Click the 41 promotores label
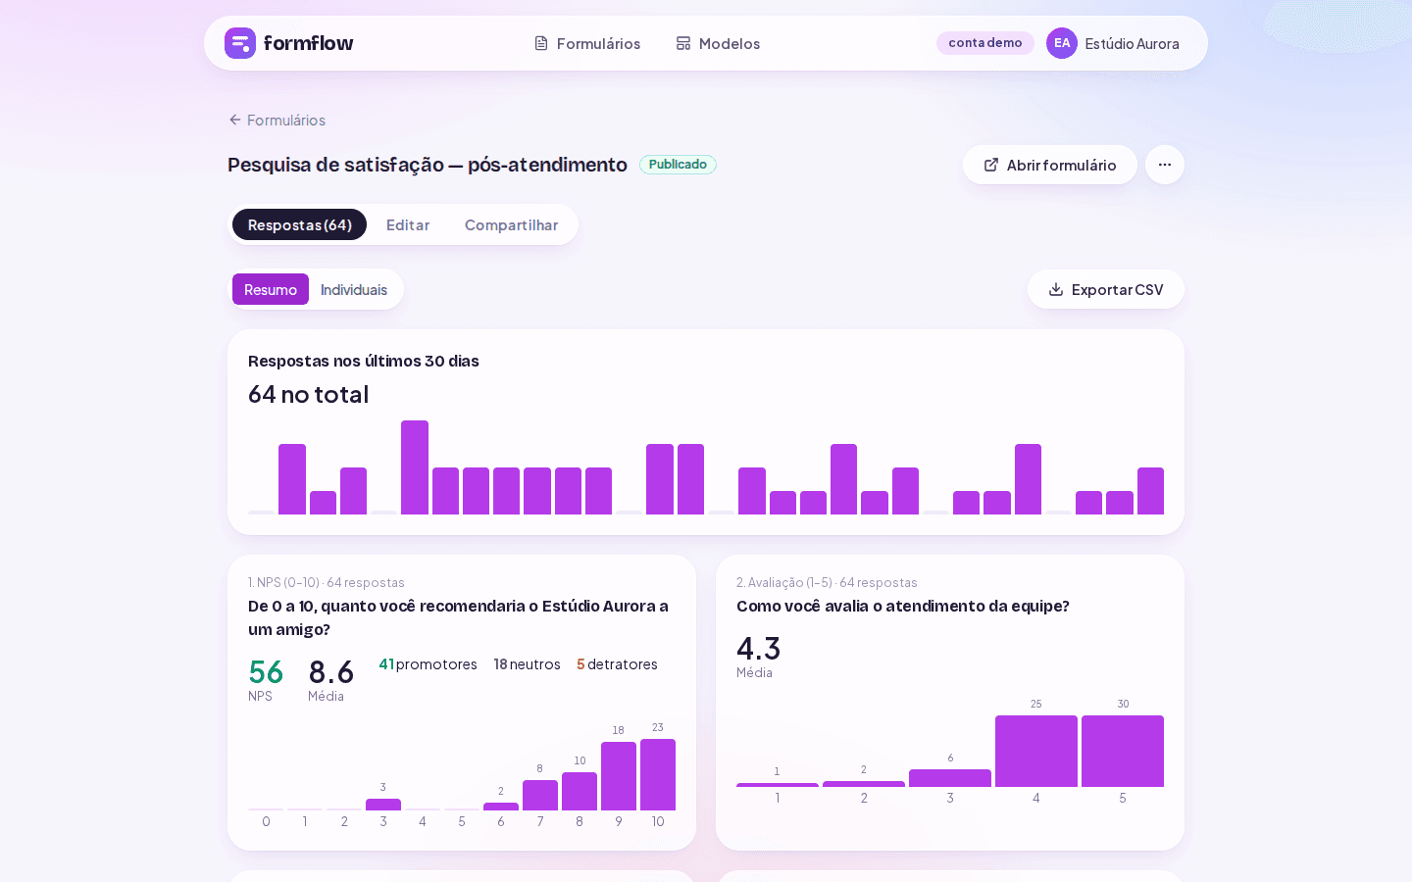 point(428,664)
